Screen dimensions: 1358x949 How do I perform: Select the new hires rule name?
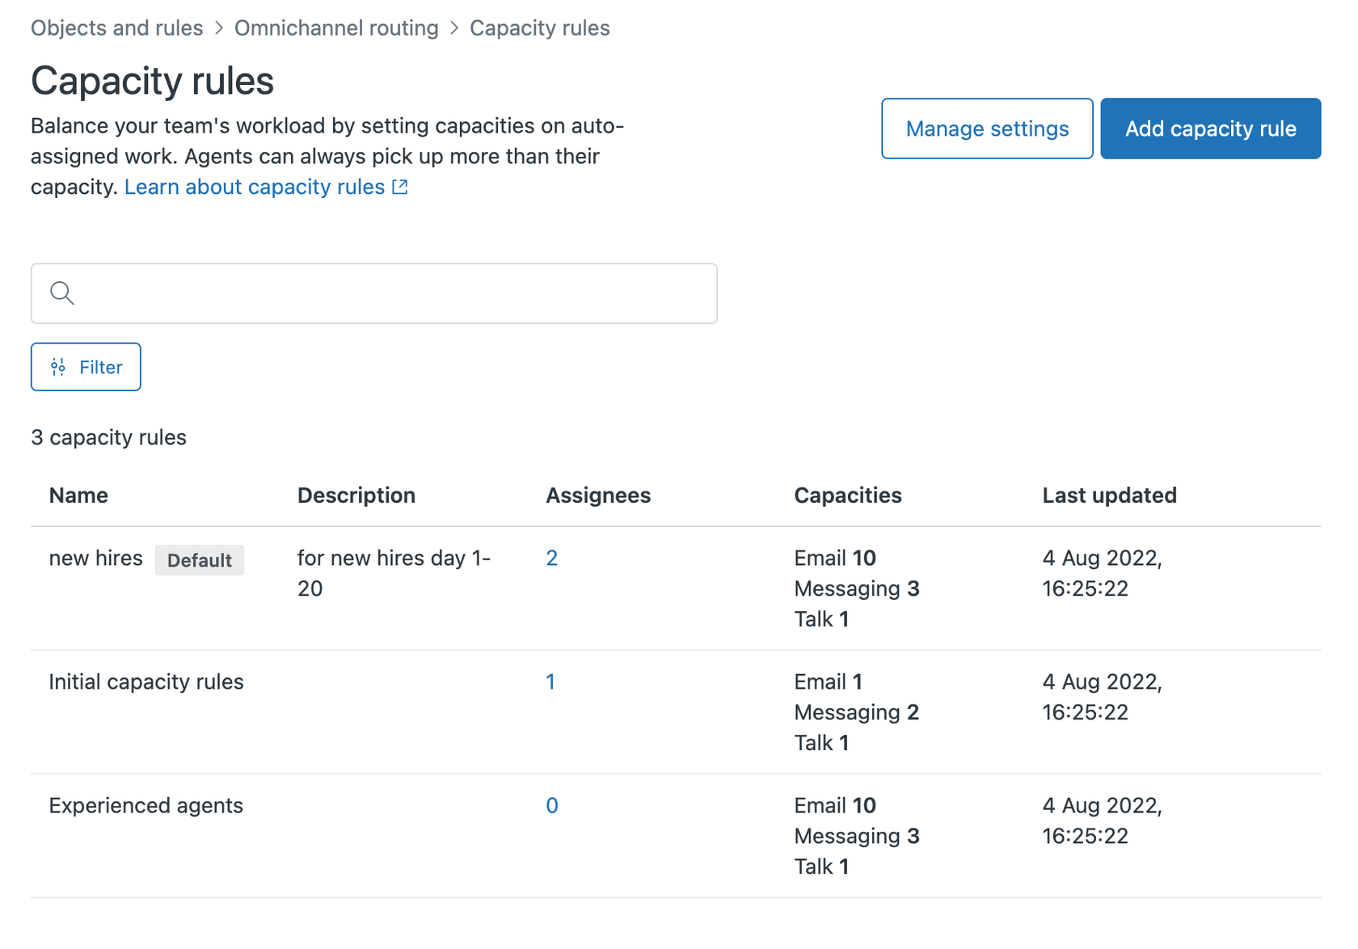point(95,558)
